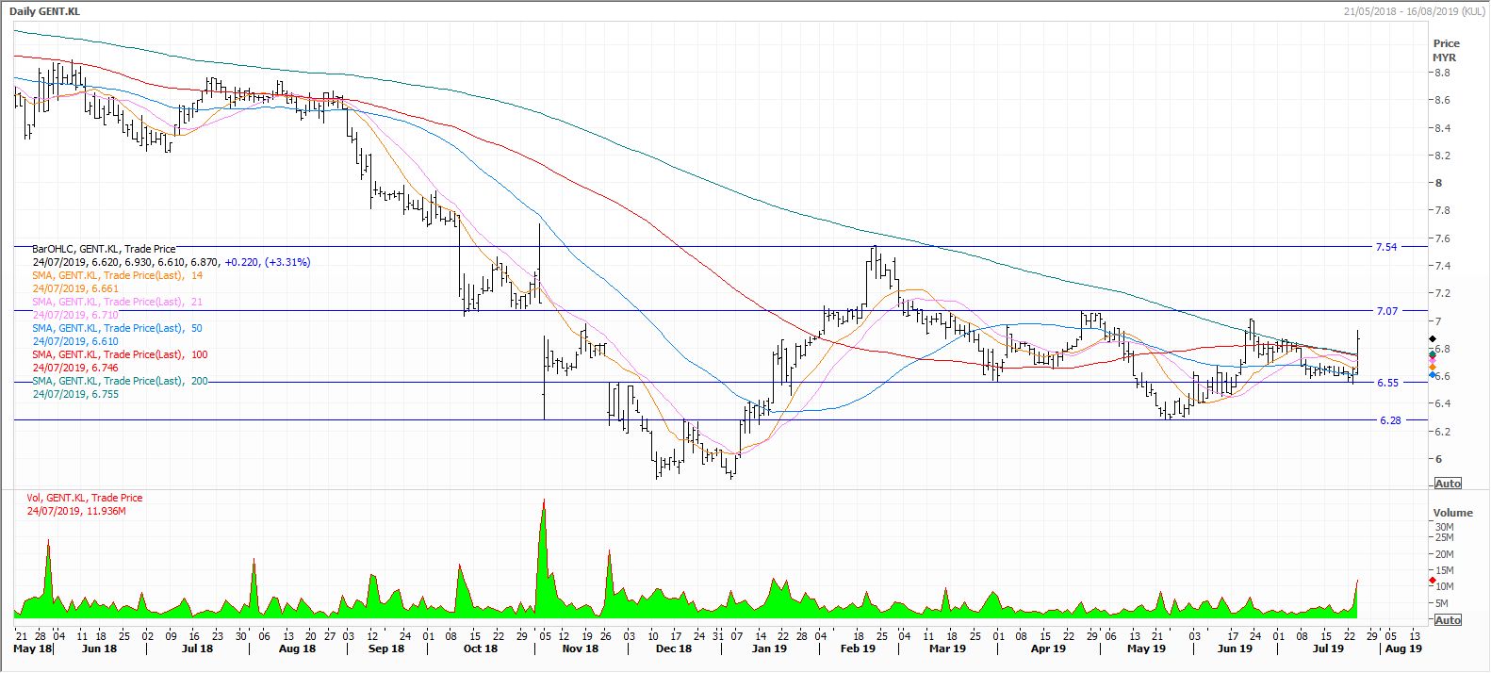The width and height of the screenshot is (1491, 673).
Task: Select the 6.55 horizontal line label
Action: click(x=1385, y=383)
